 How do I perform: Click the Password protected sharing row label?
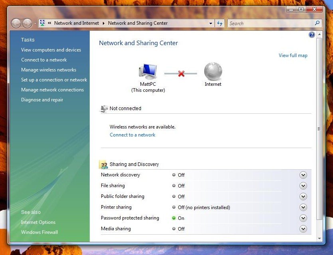[x=130, y=218]
